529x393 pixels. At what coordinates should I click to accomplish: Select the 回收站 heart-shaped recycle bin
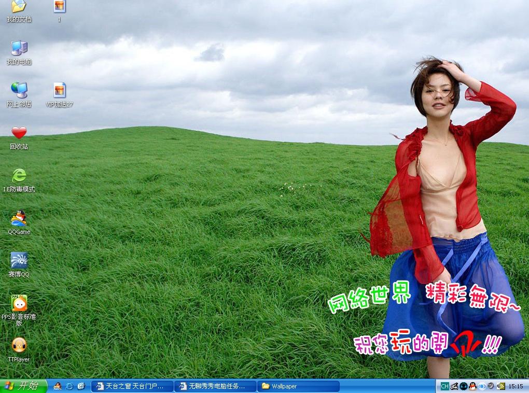coord(19,137)
